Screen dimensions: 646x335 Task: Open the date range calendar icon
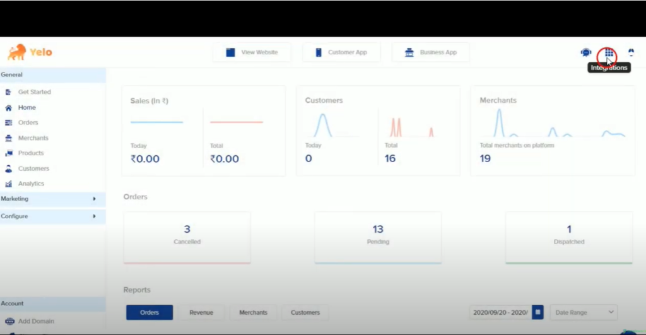[537, 312]
